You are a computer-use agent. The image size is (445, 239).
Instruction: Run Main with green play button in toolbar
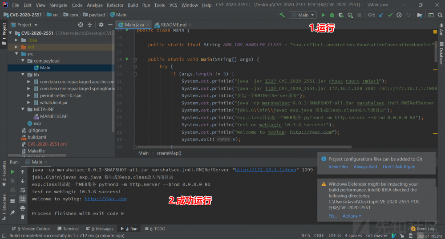click(323, 15)
